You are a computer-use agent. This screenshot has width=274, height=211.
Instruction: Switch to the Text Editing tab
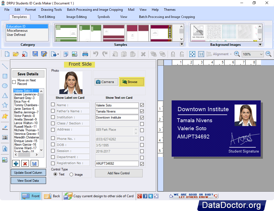click(46, 17)
